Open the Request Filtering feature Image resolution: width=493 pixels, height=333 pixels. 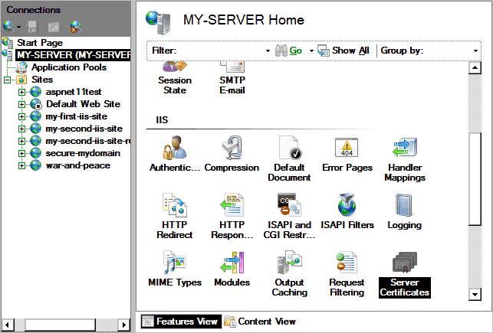pos(347,273)
